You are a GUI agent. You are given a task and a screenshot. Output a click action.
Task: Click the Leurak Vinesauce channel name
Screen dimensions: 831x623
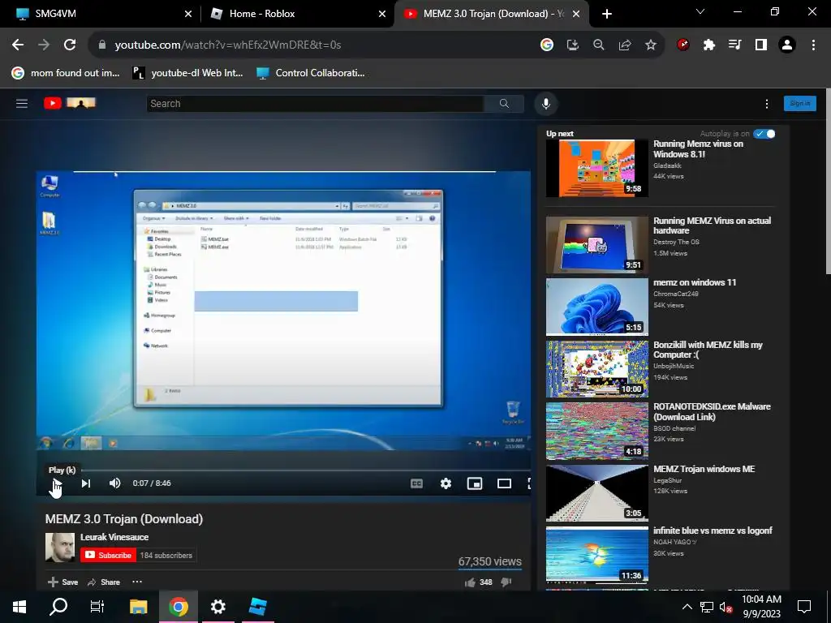click(x=114, y=537)
